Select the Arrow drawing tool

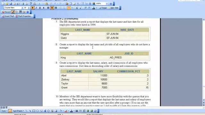[30, 111]
